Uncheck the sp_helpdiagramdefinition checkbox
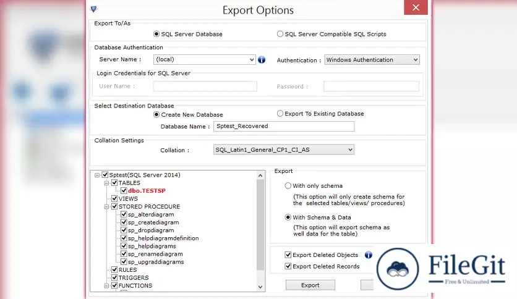The height and width of the screenshot is (299, 517). click(x=124, y=238)
